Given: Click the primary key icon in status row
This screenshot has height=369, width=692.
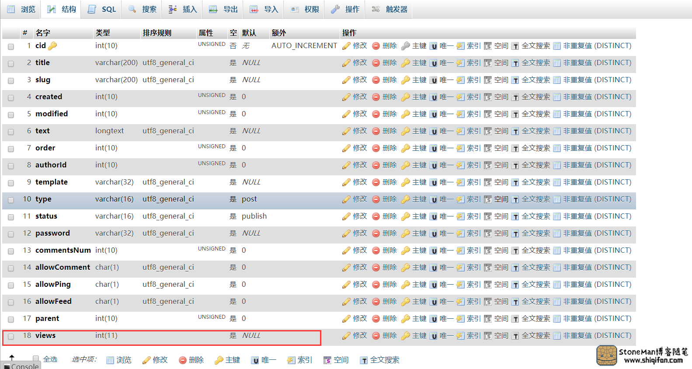Looking at the screenshot, I should (406, 216).
